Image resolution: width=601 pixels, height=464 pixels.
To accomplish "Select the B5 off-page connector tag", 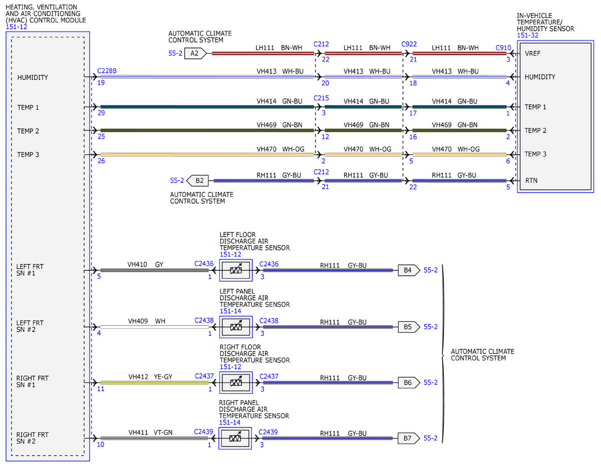I will [409, 327].
